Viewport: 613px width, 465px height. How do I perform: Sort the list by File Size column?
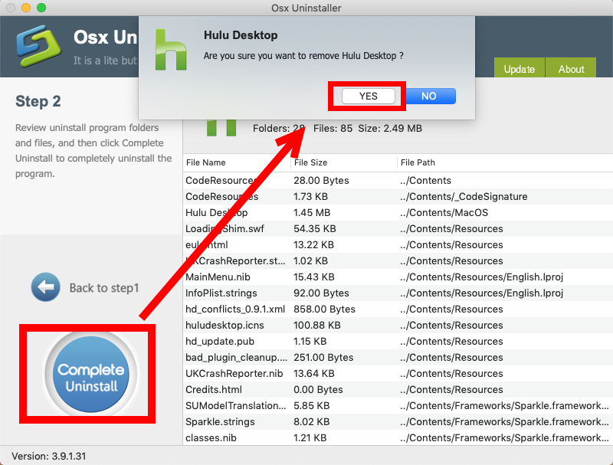[310, 162]
